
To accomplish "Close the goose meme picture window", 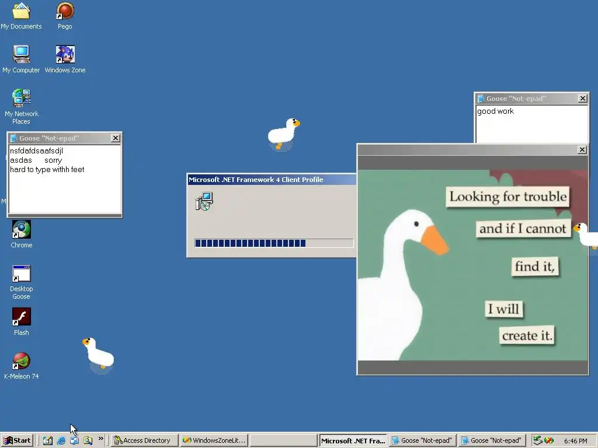I will [x=582, y=150].
